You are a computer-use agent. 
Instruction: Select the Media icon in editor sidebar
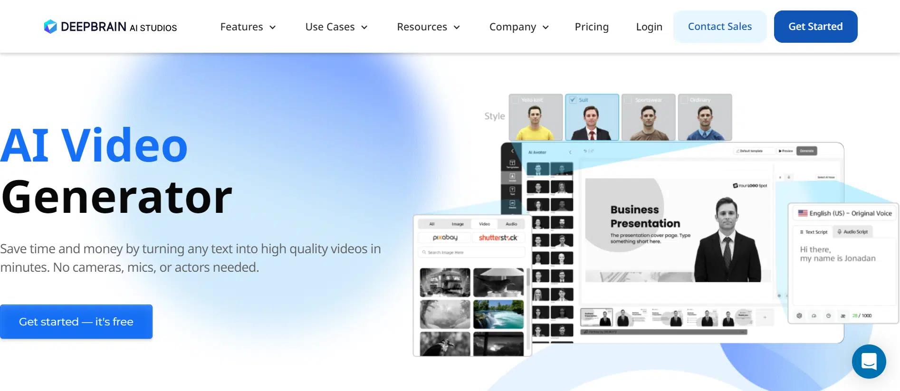tap(512, 204)
